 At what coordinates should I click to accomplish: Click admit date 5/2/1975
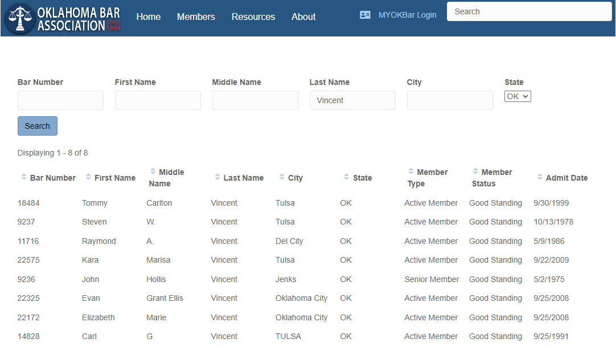(x=549, y=279)
